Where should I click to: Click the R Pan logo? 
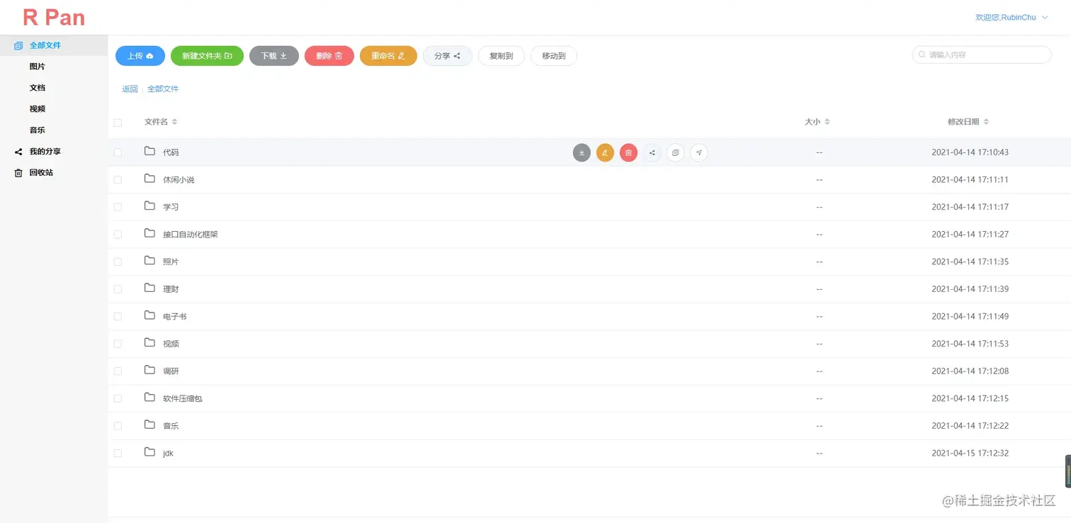[54, 18]
